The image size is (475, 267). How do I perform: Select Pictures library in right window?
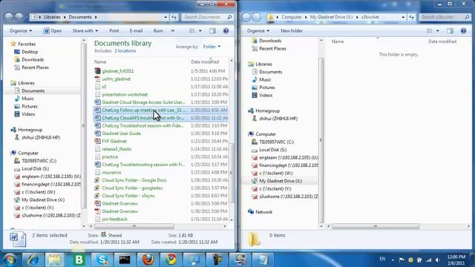267,88
